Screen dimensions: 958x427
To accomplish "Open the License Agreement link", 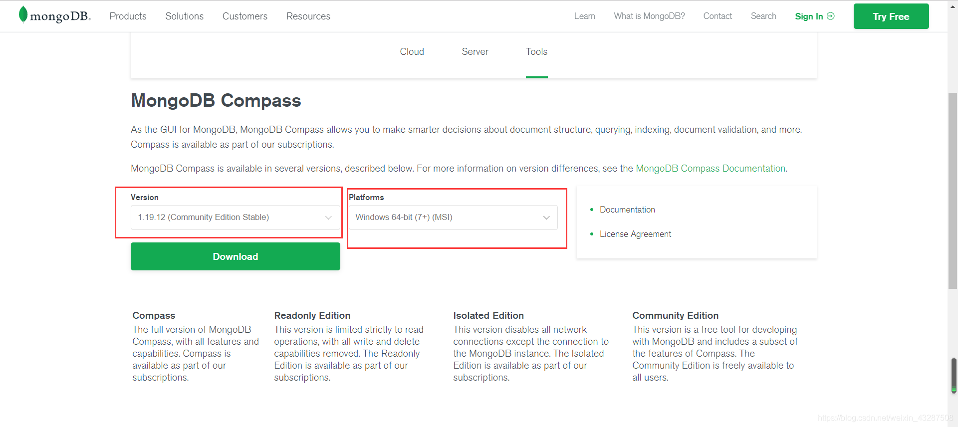I will pos(635,234).
